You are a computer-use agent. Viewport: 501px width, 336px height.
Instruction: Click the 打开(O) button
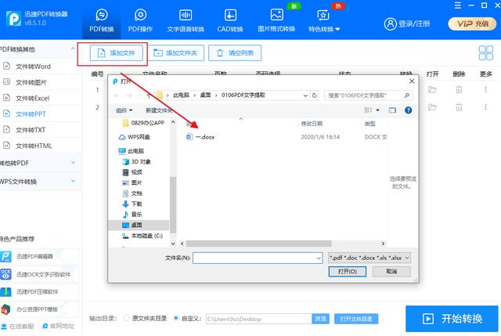(348, 272)
